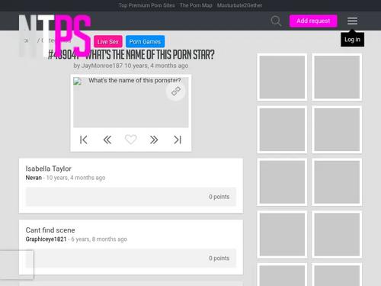The image size is (381, 286).
Task: Jump to last request arrow
Action: tap(178, 140)
